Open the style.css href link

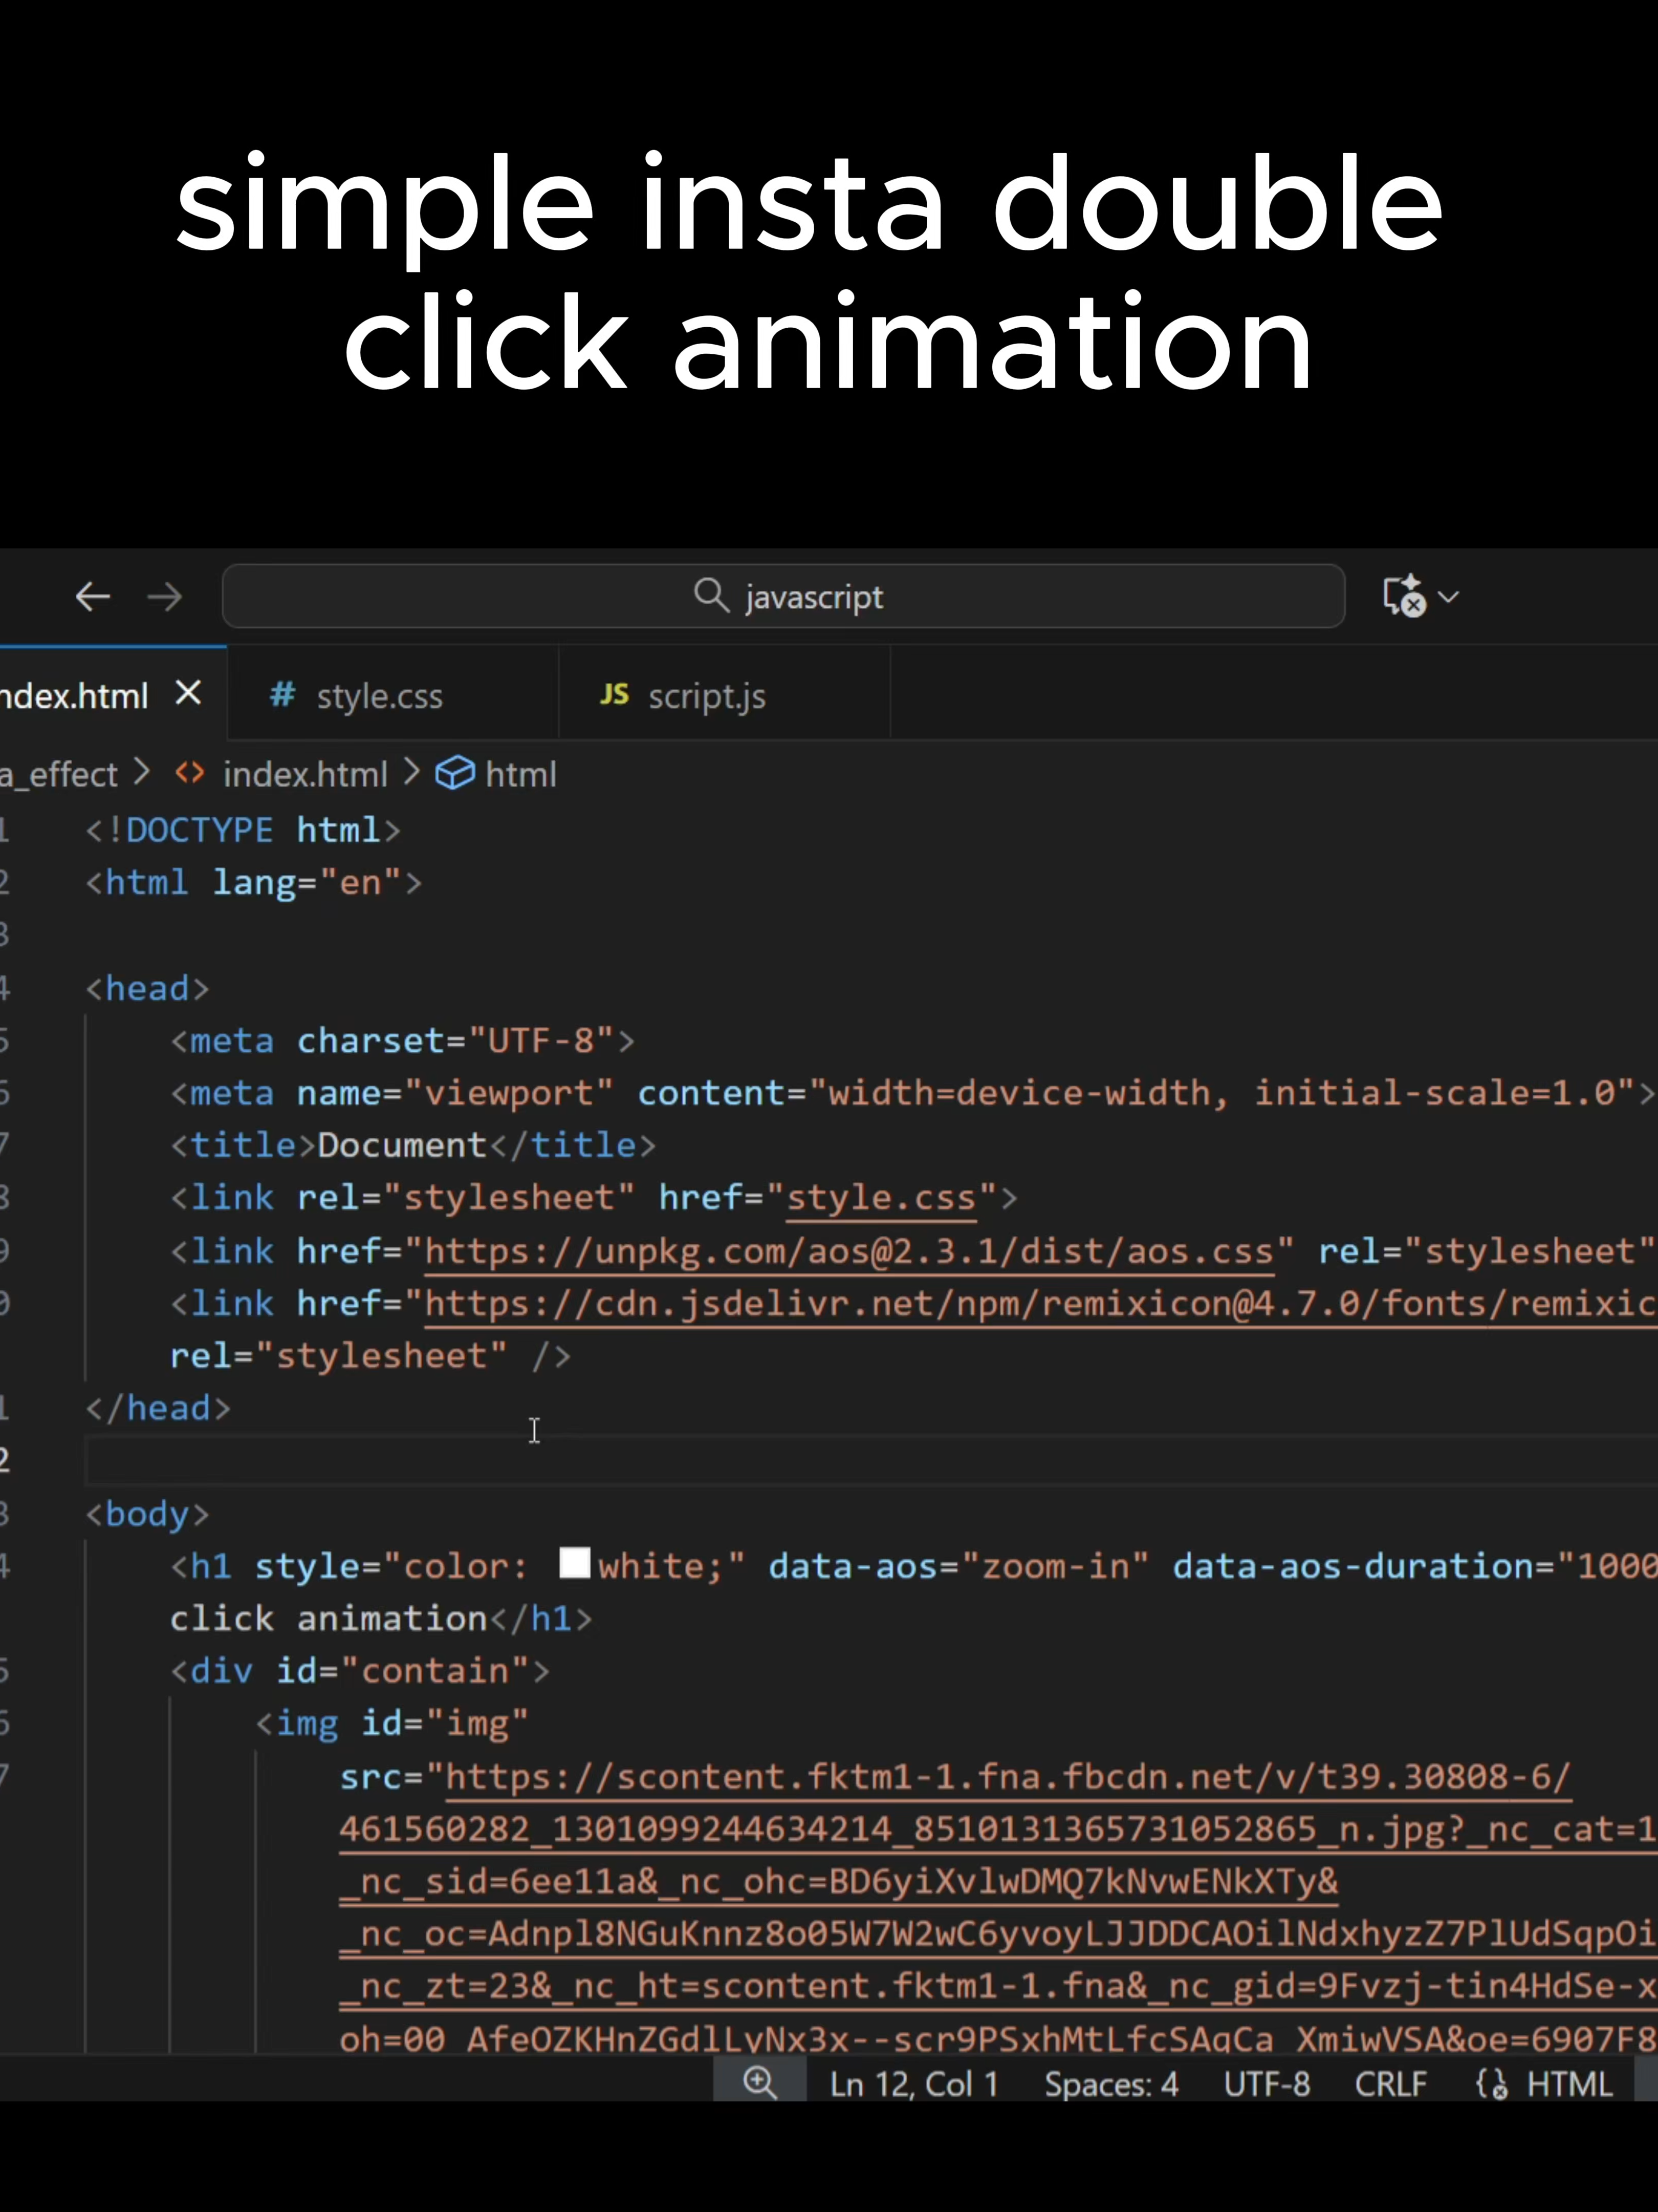(x=881, y=1197)
